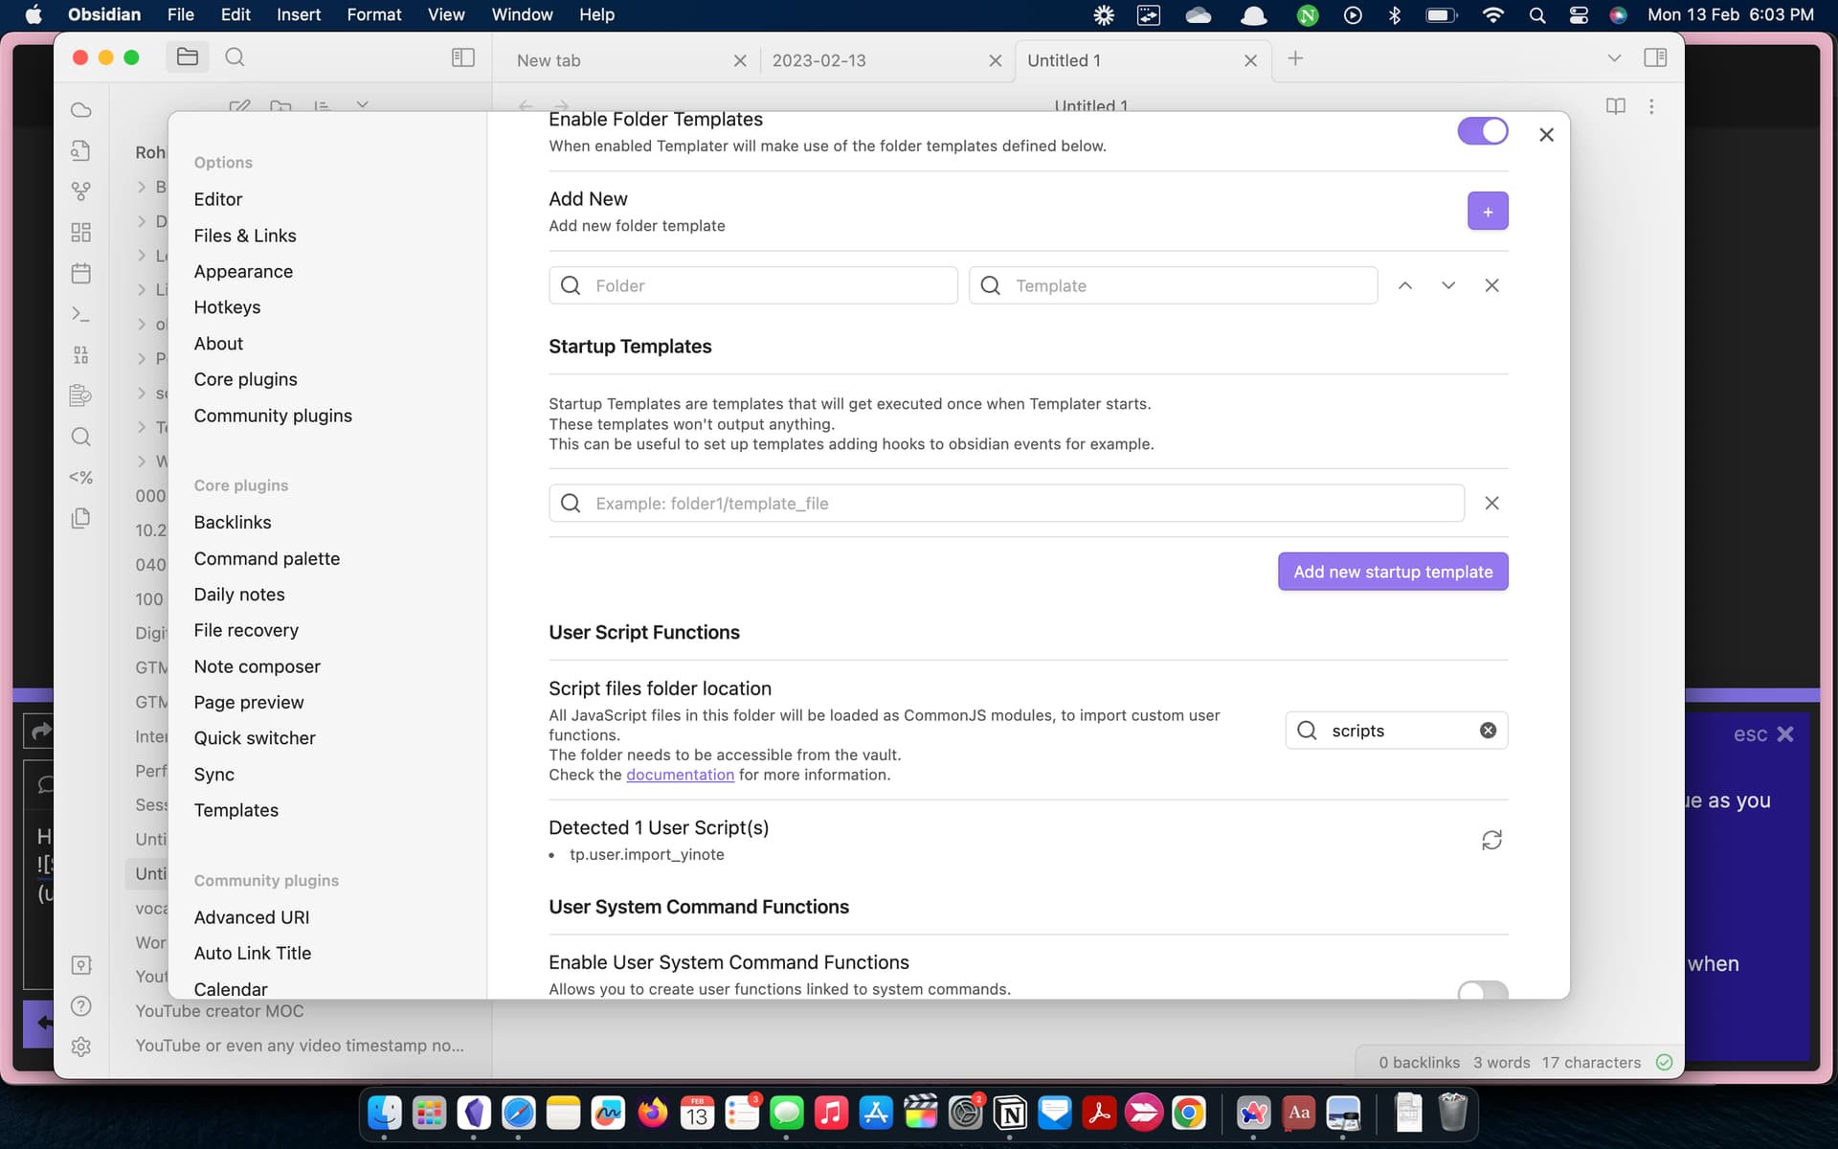The image size is (1838, 1149).
Task: Toggle the left sidebar collapse icon
Action: [462, 57]
